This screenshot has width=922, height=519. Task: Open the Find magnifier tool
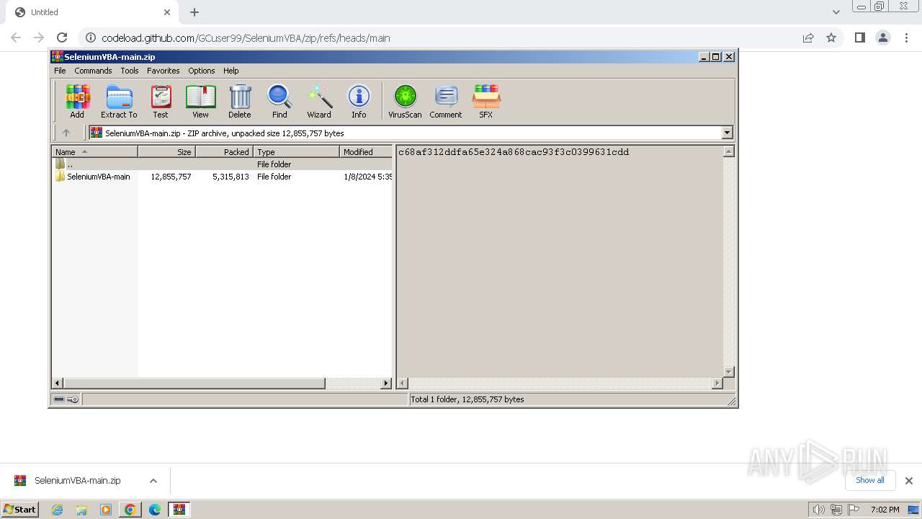point(279,101)
